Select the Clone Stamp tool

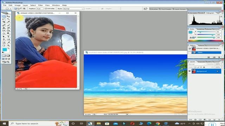point(4,28)
